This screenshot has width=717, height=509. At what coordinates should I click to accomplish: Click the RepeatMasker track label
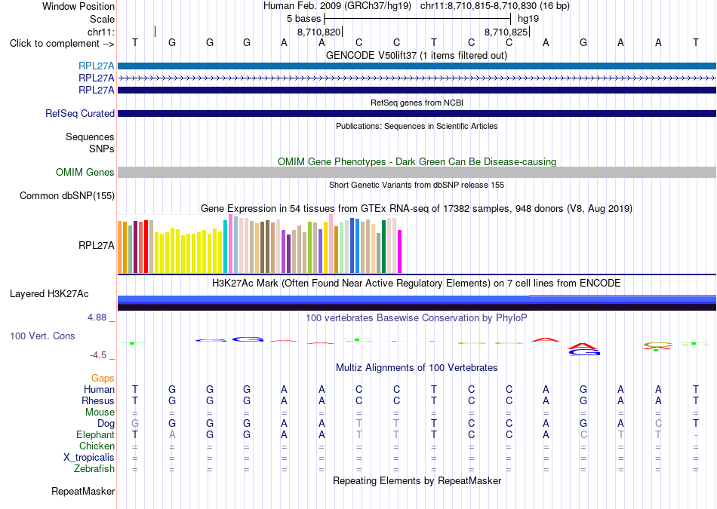click(x=83, y=491)
